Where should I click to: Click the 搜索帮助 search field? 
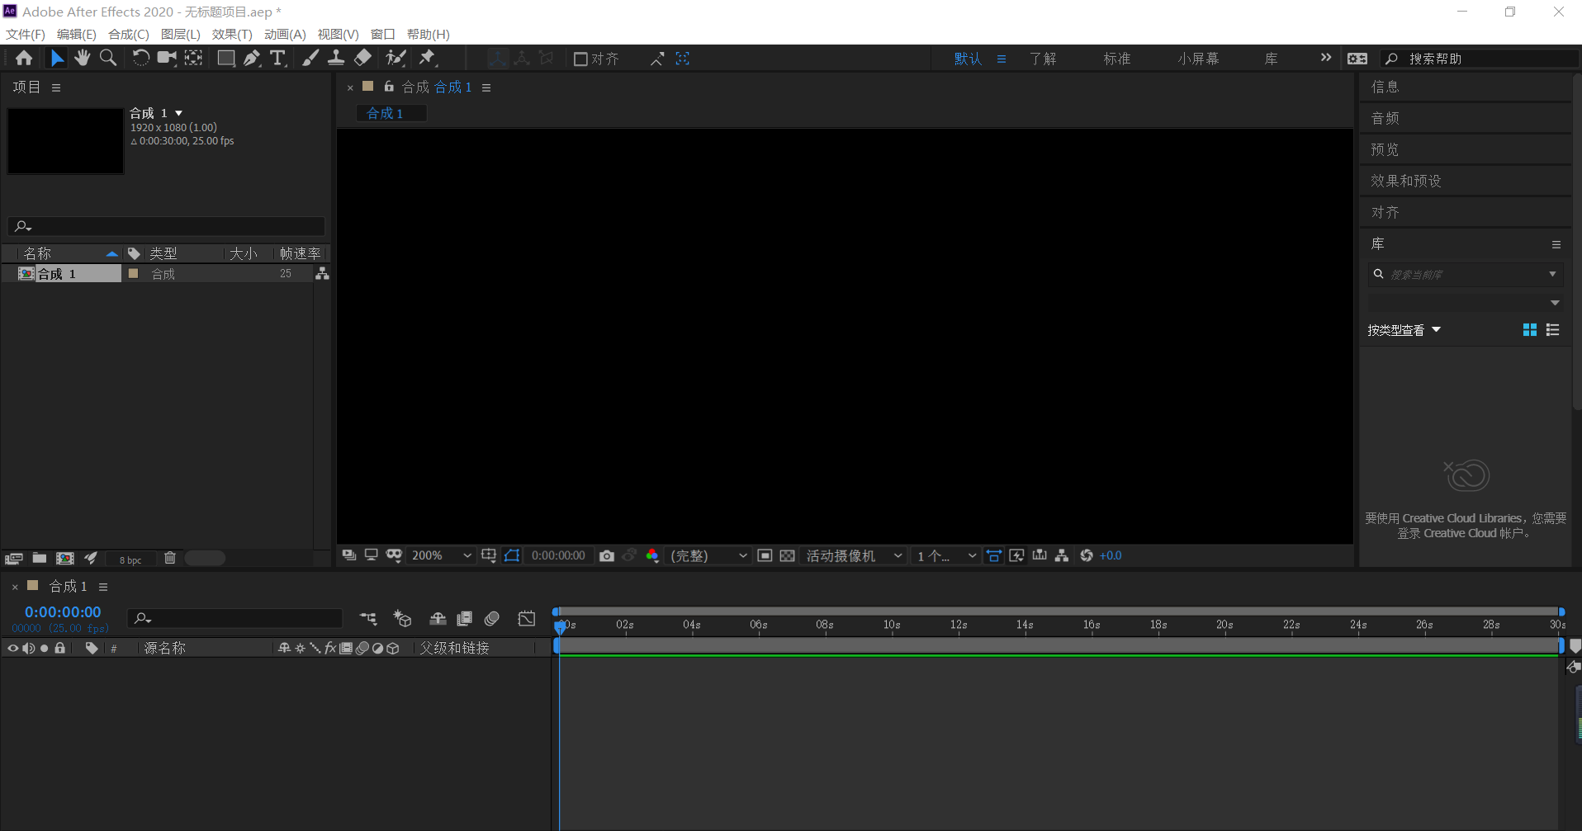pyautogui.click(x=1478, y=58)
